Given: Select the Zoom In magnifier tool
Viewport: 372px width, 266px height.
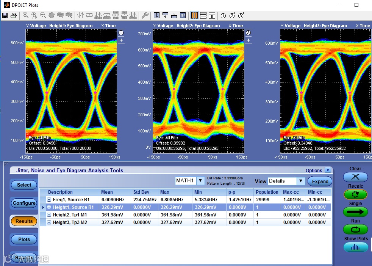Looking at the screenshot, I should [25, 16].
